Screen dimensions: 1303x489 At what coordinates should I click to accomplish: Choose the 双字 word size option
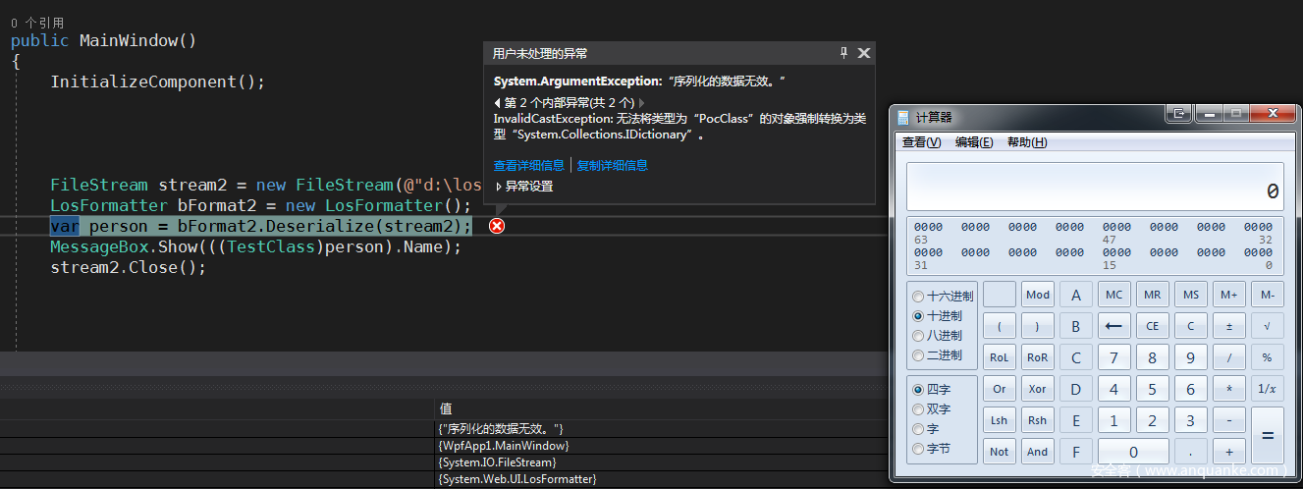(x=918, y=409)
